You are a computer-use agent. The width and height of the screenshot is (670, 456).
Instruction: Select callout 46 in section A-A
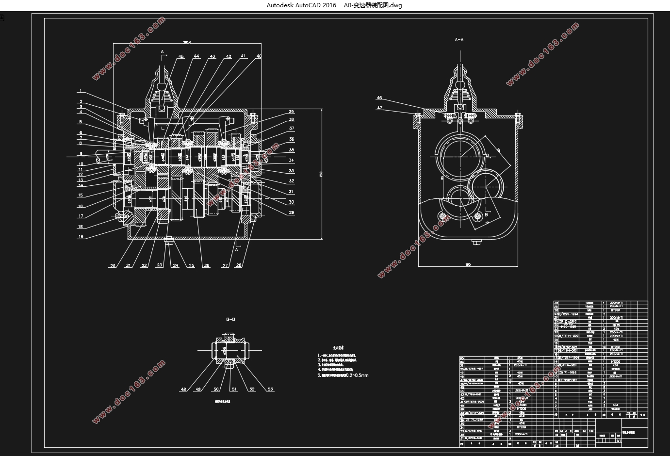click(x=379, y=98)
